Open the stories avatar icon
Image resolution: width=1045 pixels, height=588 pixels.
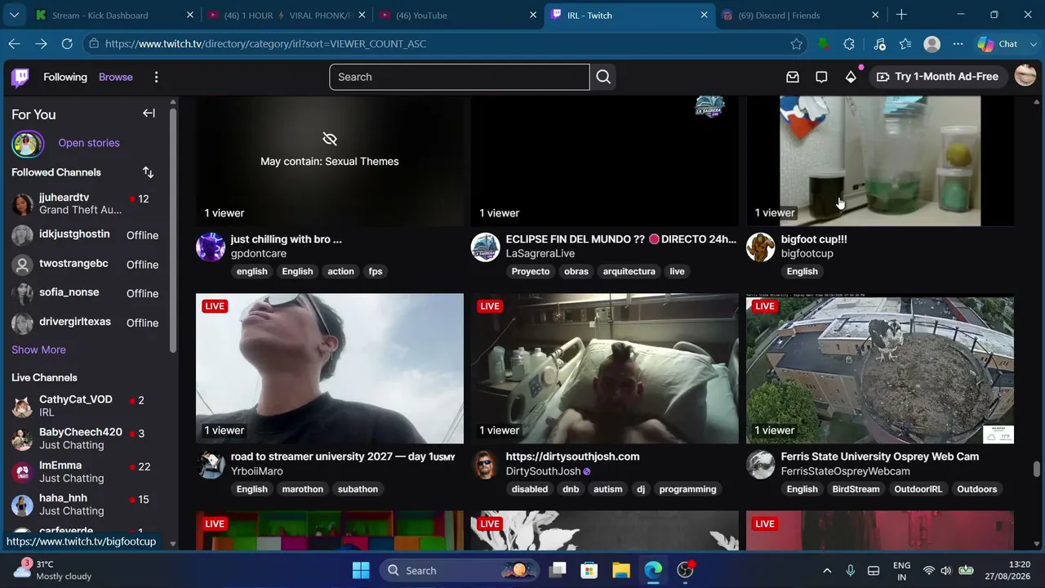click(x=28, y=144)
